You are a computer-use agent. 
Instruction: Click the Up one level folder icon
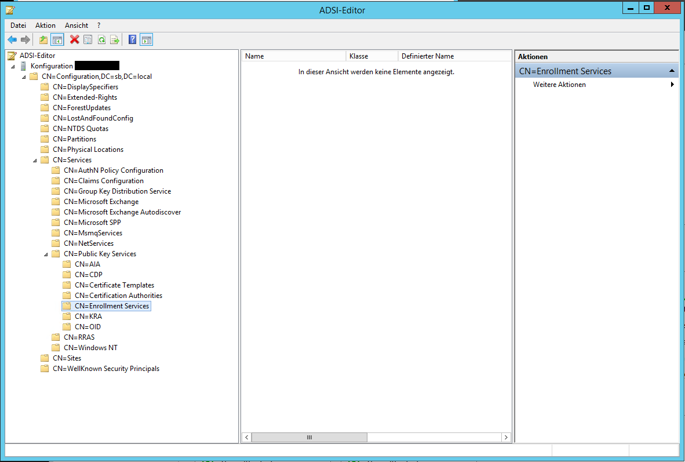click(43, 39)
